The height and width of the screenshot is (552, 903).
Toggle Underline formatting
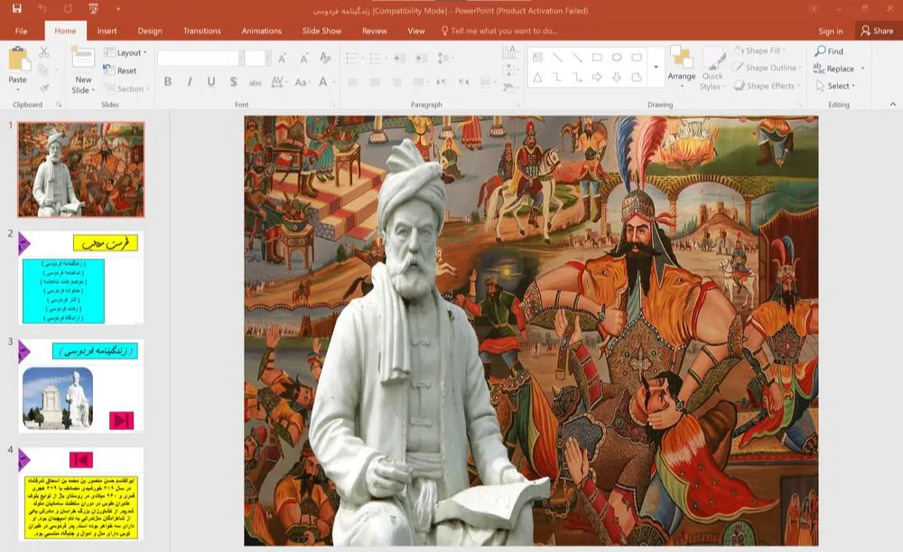(211, 82)
